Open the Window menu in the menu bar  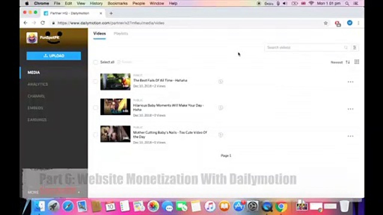pyautogui.click(x=157, y=3)
